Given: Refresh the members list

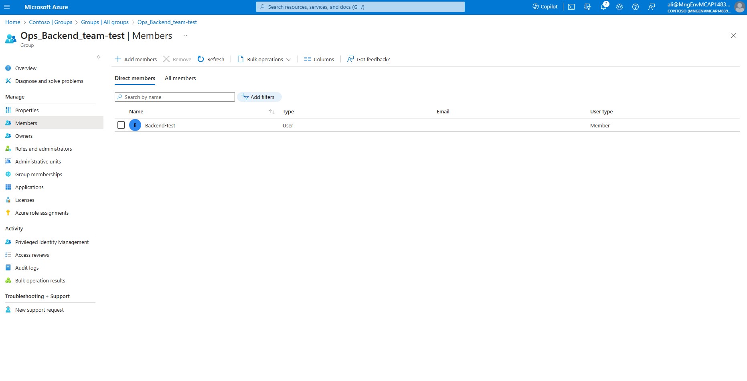Looking at the screenshot, I should [x=211, y=59].
